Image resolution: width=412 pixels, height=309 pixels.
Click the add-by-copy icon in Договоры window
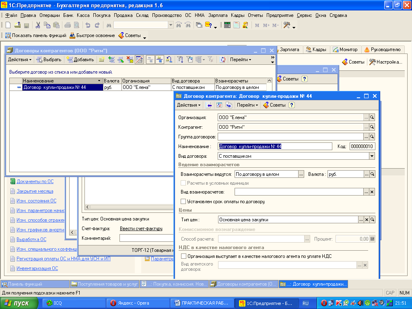pos(111,60)
